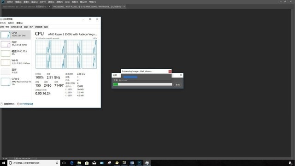
Task: Open Task Manager's 服务 tab
Action: (x=46, y=27)
